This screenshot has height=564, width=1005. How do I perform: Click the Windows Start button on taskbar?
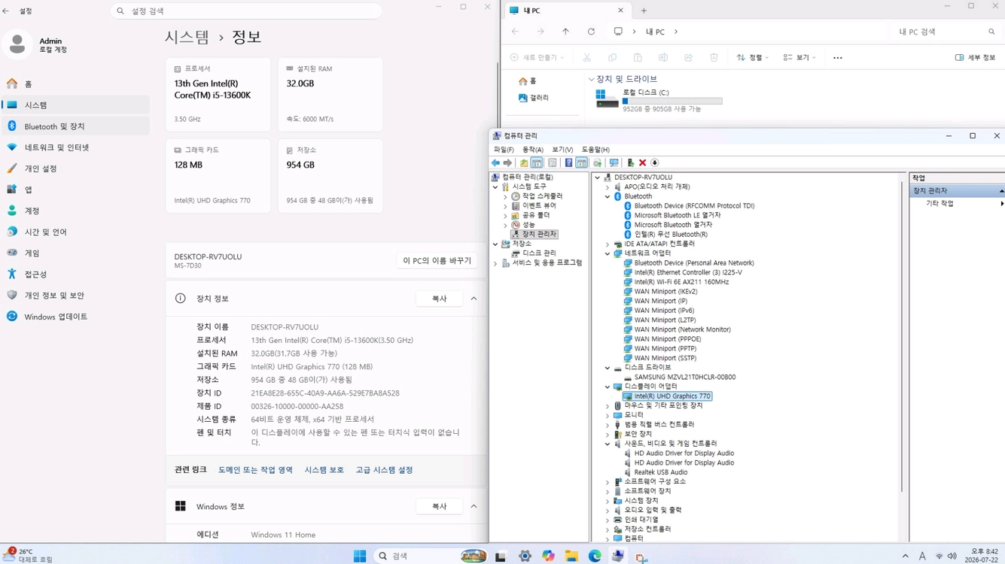pos(360,556)
